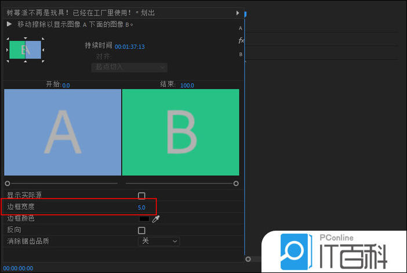The image size is (407, 273).
Task: Click the 消除锯齿品质 label
Action: click(x=28, y=241)
